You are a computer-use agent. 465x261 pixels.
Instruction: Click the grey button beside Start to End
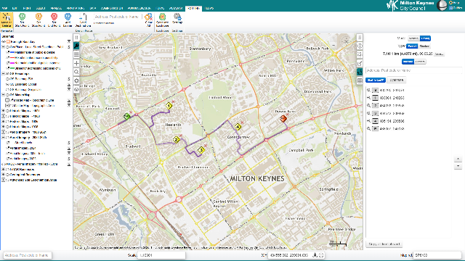(397, 80)
